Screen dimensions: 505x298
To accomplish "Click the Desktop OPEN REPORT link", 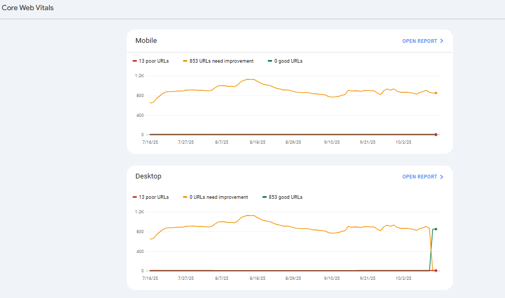I will coord(420,177).
